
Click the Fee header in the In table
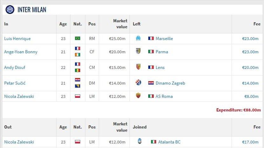click(257, 24)
